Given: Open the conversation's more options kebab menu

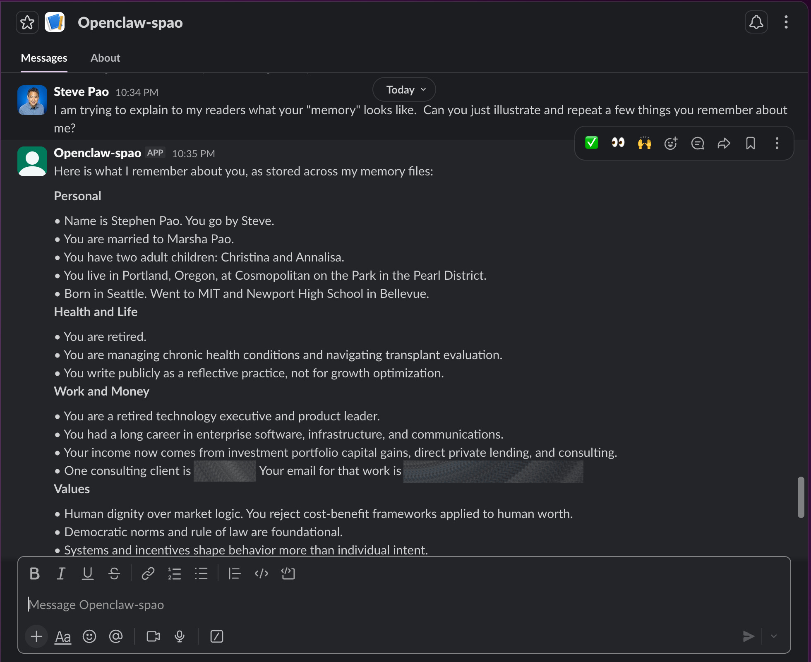Looking at the screenshot, I should pyautogui.click(x=786, y=22).
